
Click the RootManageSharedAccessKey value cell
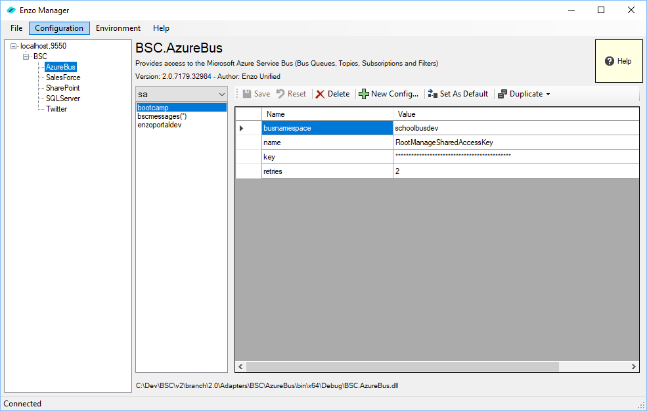click(516, 142)
